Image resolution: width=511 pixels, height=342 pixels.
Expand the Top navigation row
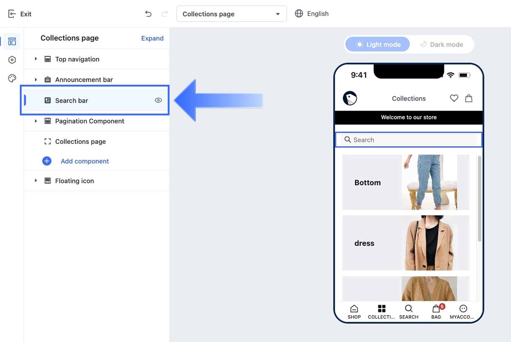(x=36, y=59)
